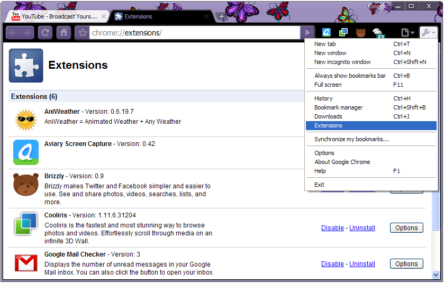The image size is (444, 283).
Task: Choose Synchronize my bookmarks
Action: pos(371,139)
